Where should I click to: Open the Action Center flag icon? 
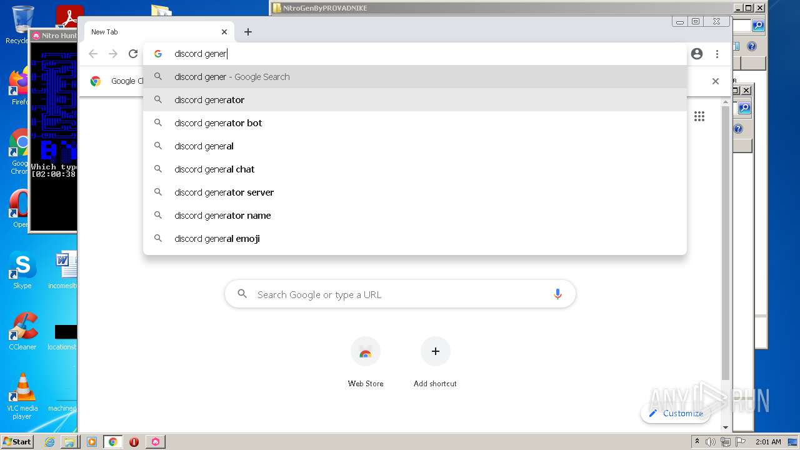click(741, 442)
